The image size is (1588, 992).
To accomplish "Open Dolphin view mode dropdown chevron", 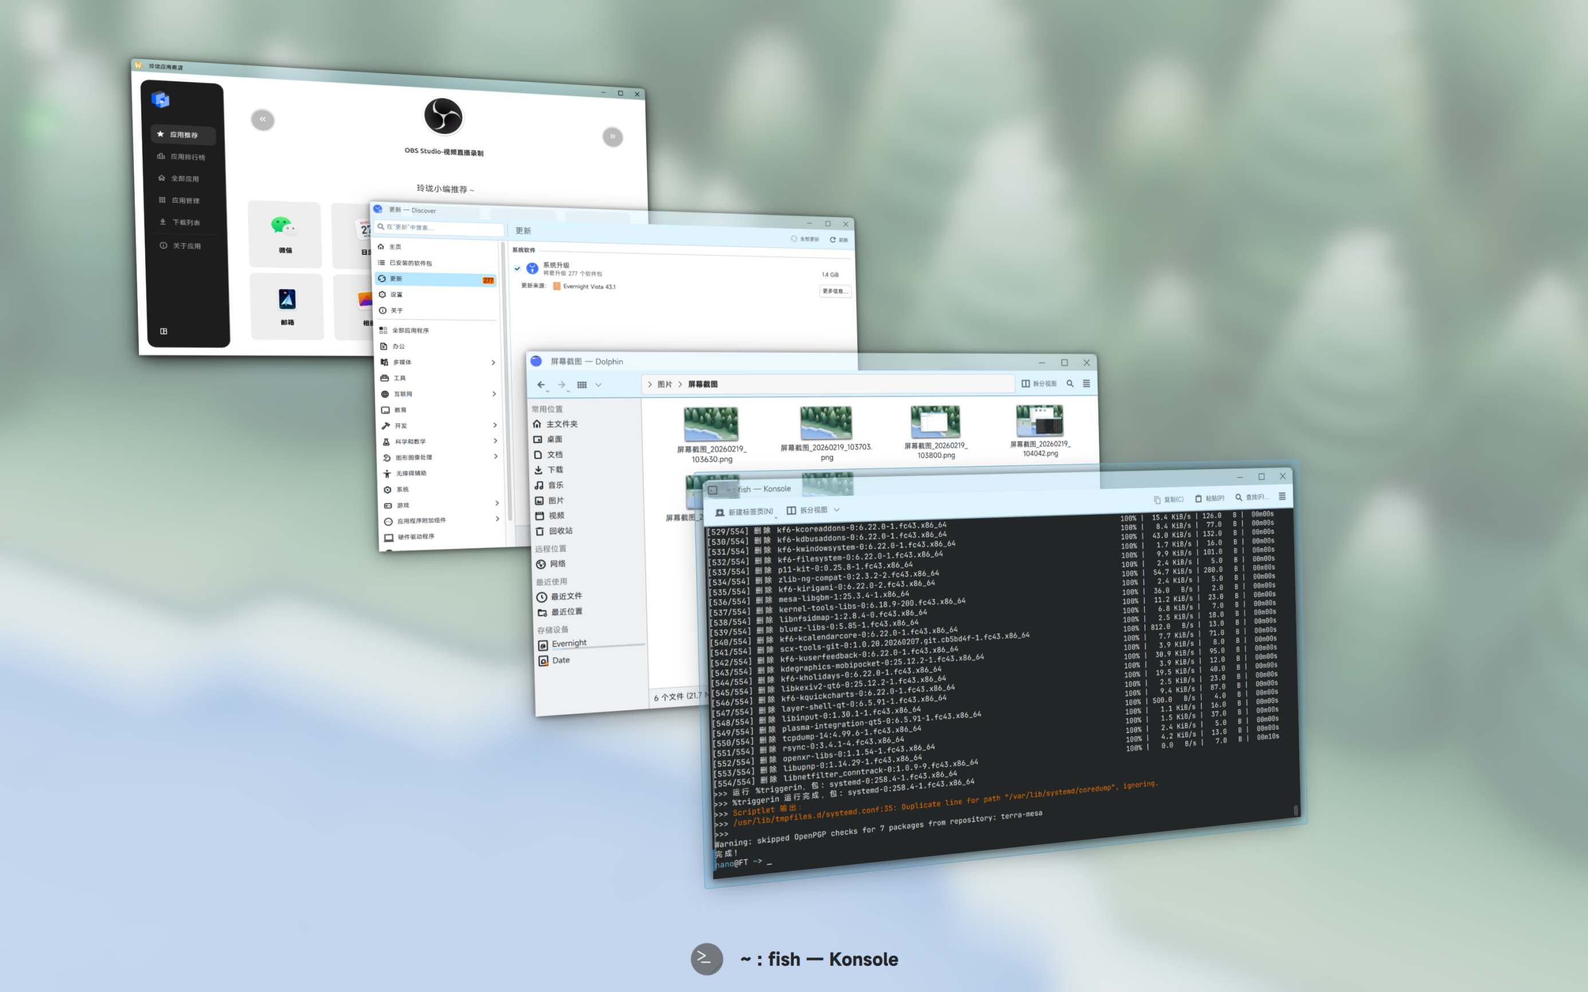I will [598, 385].
